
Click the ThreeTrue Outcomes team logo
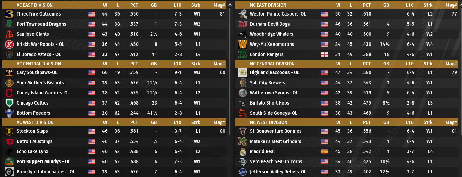(x=9, y=14)
